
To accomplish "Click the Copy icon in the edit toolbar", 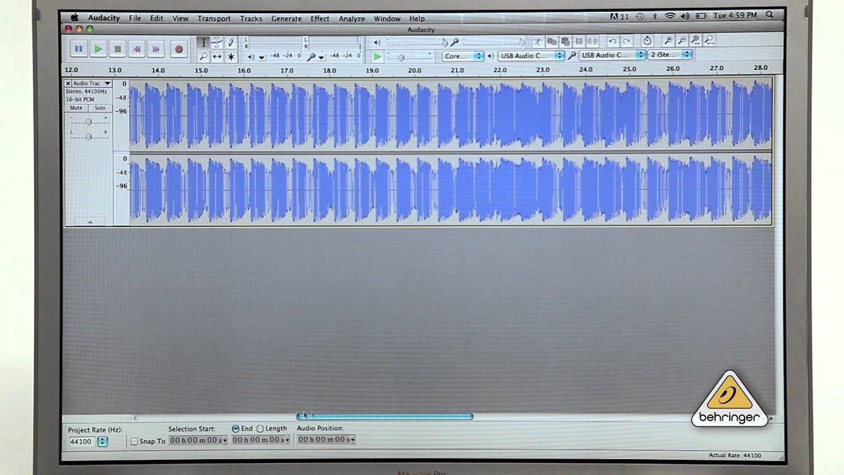I will coord(551,41).
